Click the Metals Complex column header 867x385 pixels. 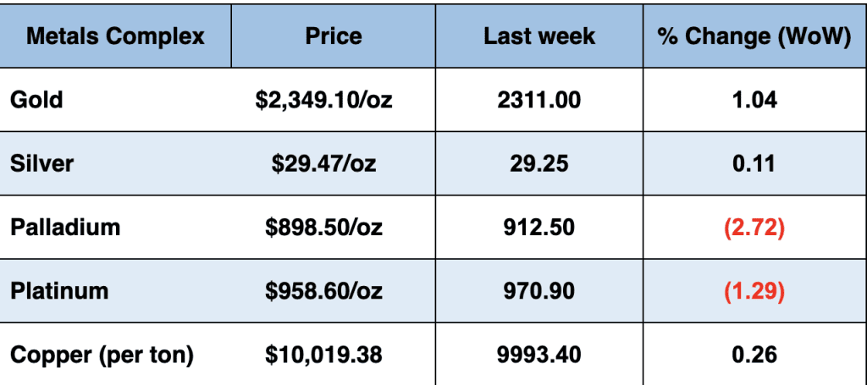point(115,36)
